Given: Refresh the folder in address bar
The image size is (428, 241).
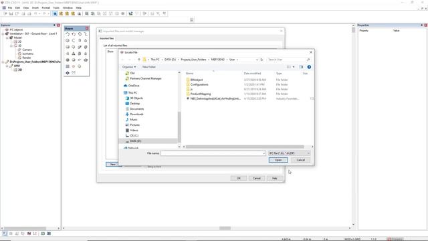Looking at the screenshot, I should (x=261, y=60).
